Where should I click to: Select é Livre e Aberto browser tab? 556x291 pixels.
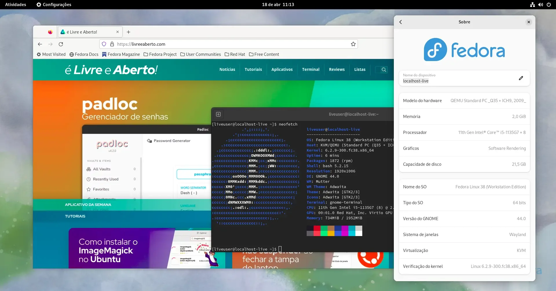tap(90, 32)
